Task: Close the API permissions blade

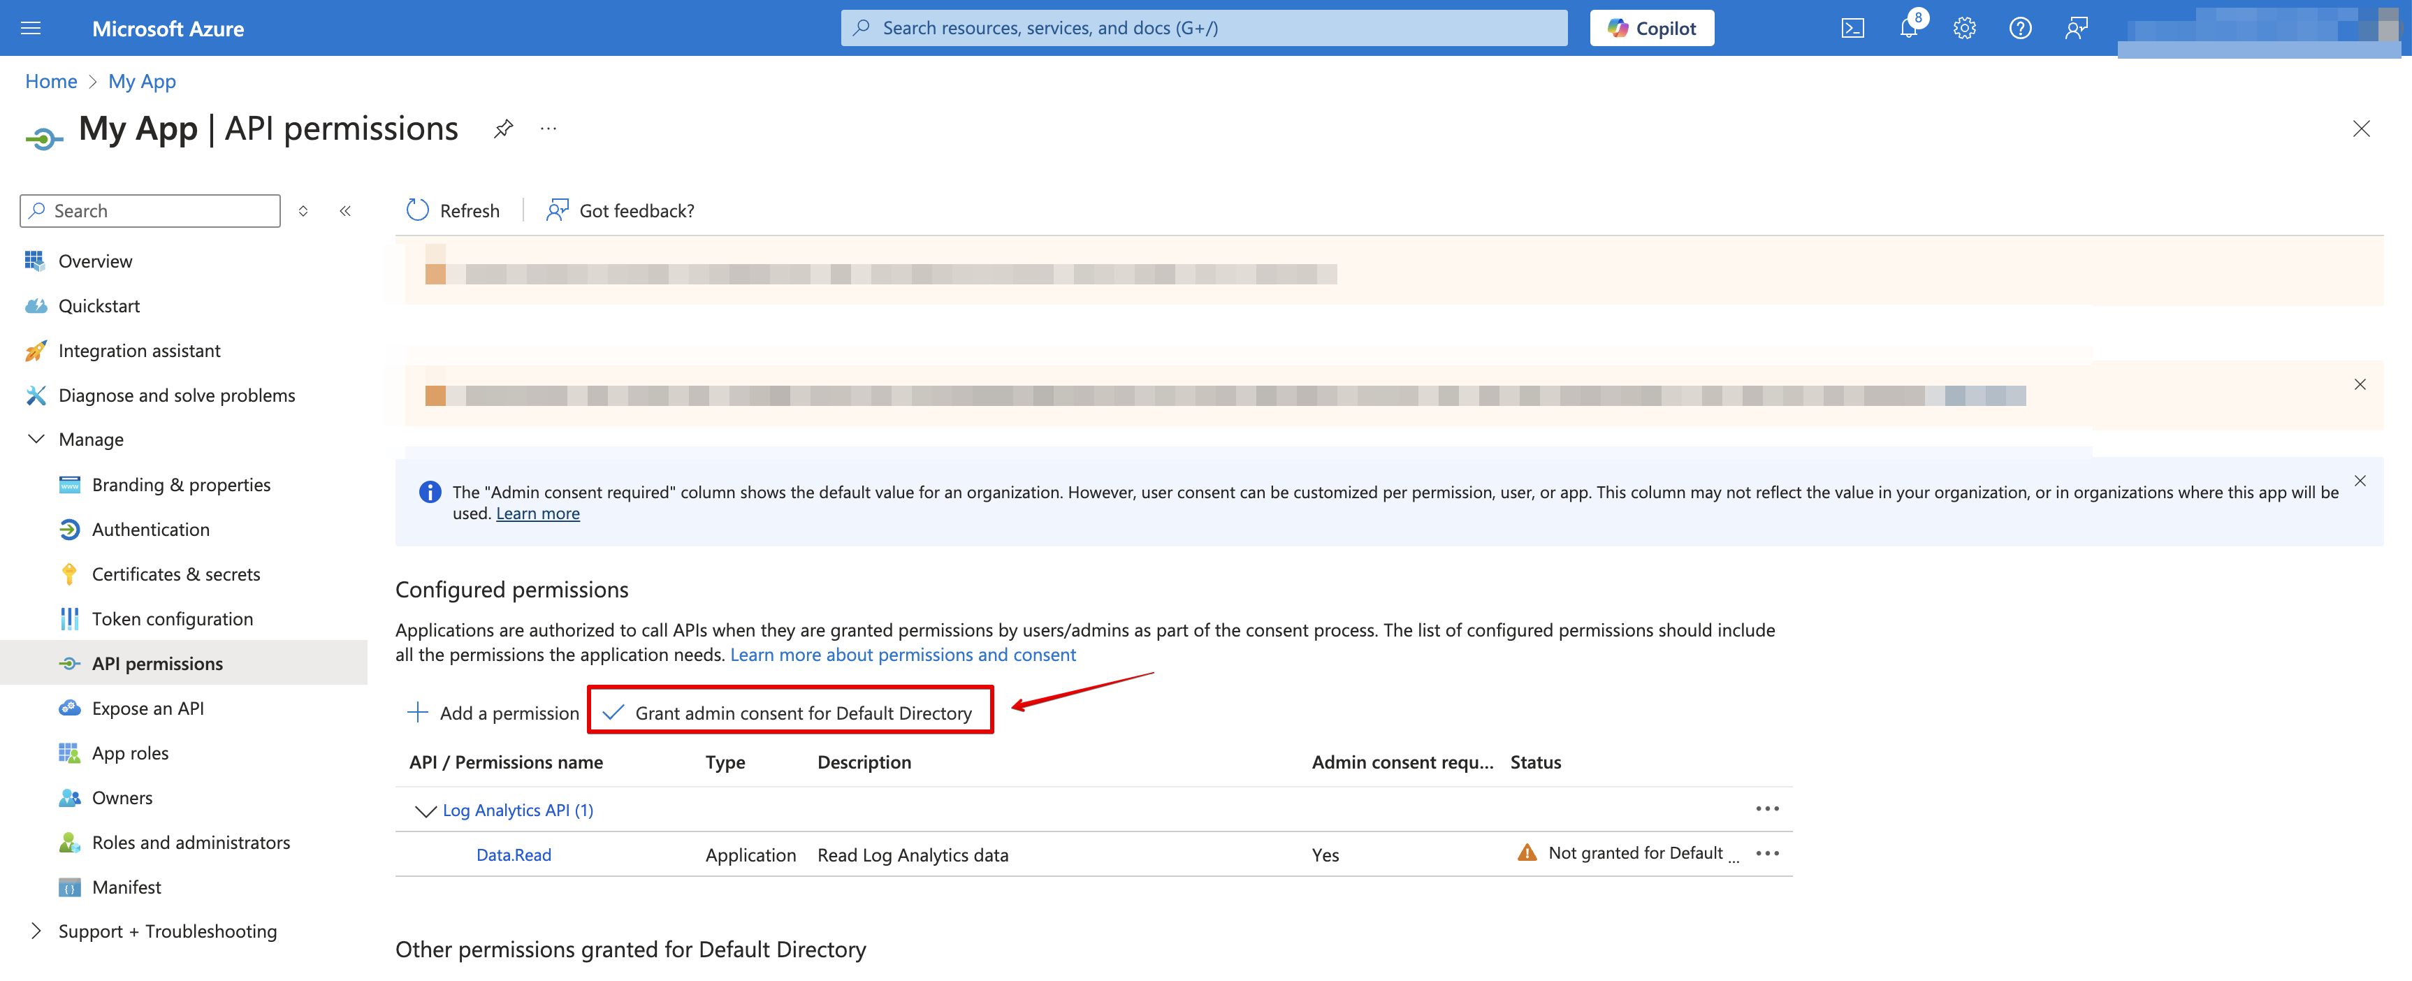Action: point(2360,129)
